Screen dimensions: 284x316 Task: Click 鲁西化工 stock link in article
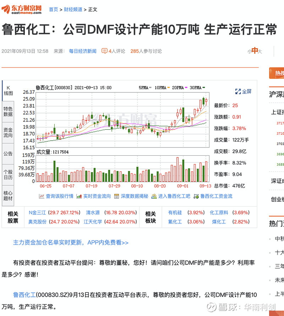point(24,295)
